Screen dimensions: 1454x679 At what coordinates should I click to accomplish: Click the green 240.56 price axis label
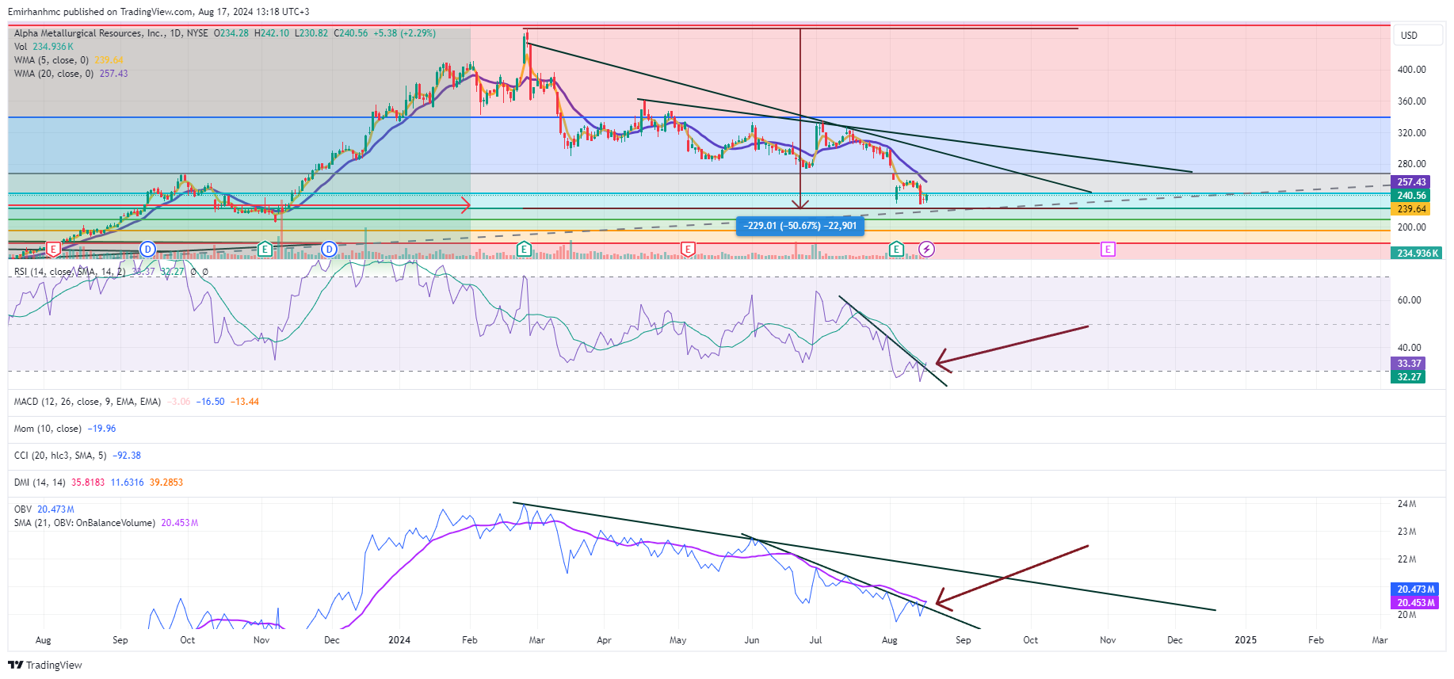pyautogui.click(x=1411, y=196)
